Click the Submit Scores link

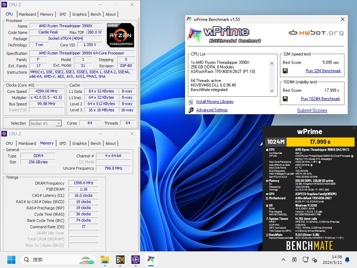(312, 110)
